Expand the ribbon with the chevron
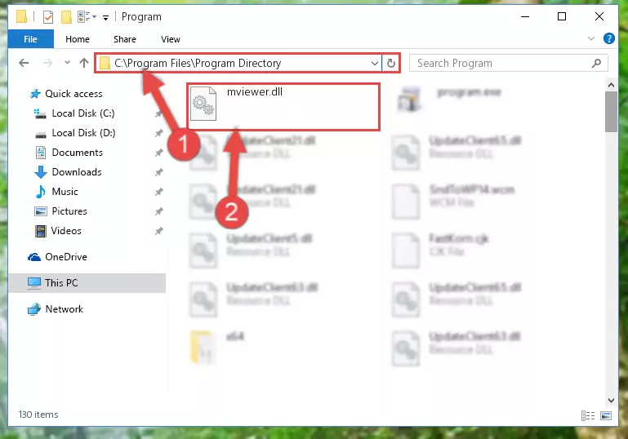 pos(590,39)
